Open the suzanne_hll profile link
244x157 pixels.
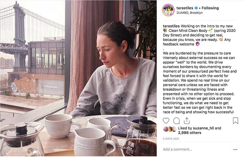(203, 128)
